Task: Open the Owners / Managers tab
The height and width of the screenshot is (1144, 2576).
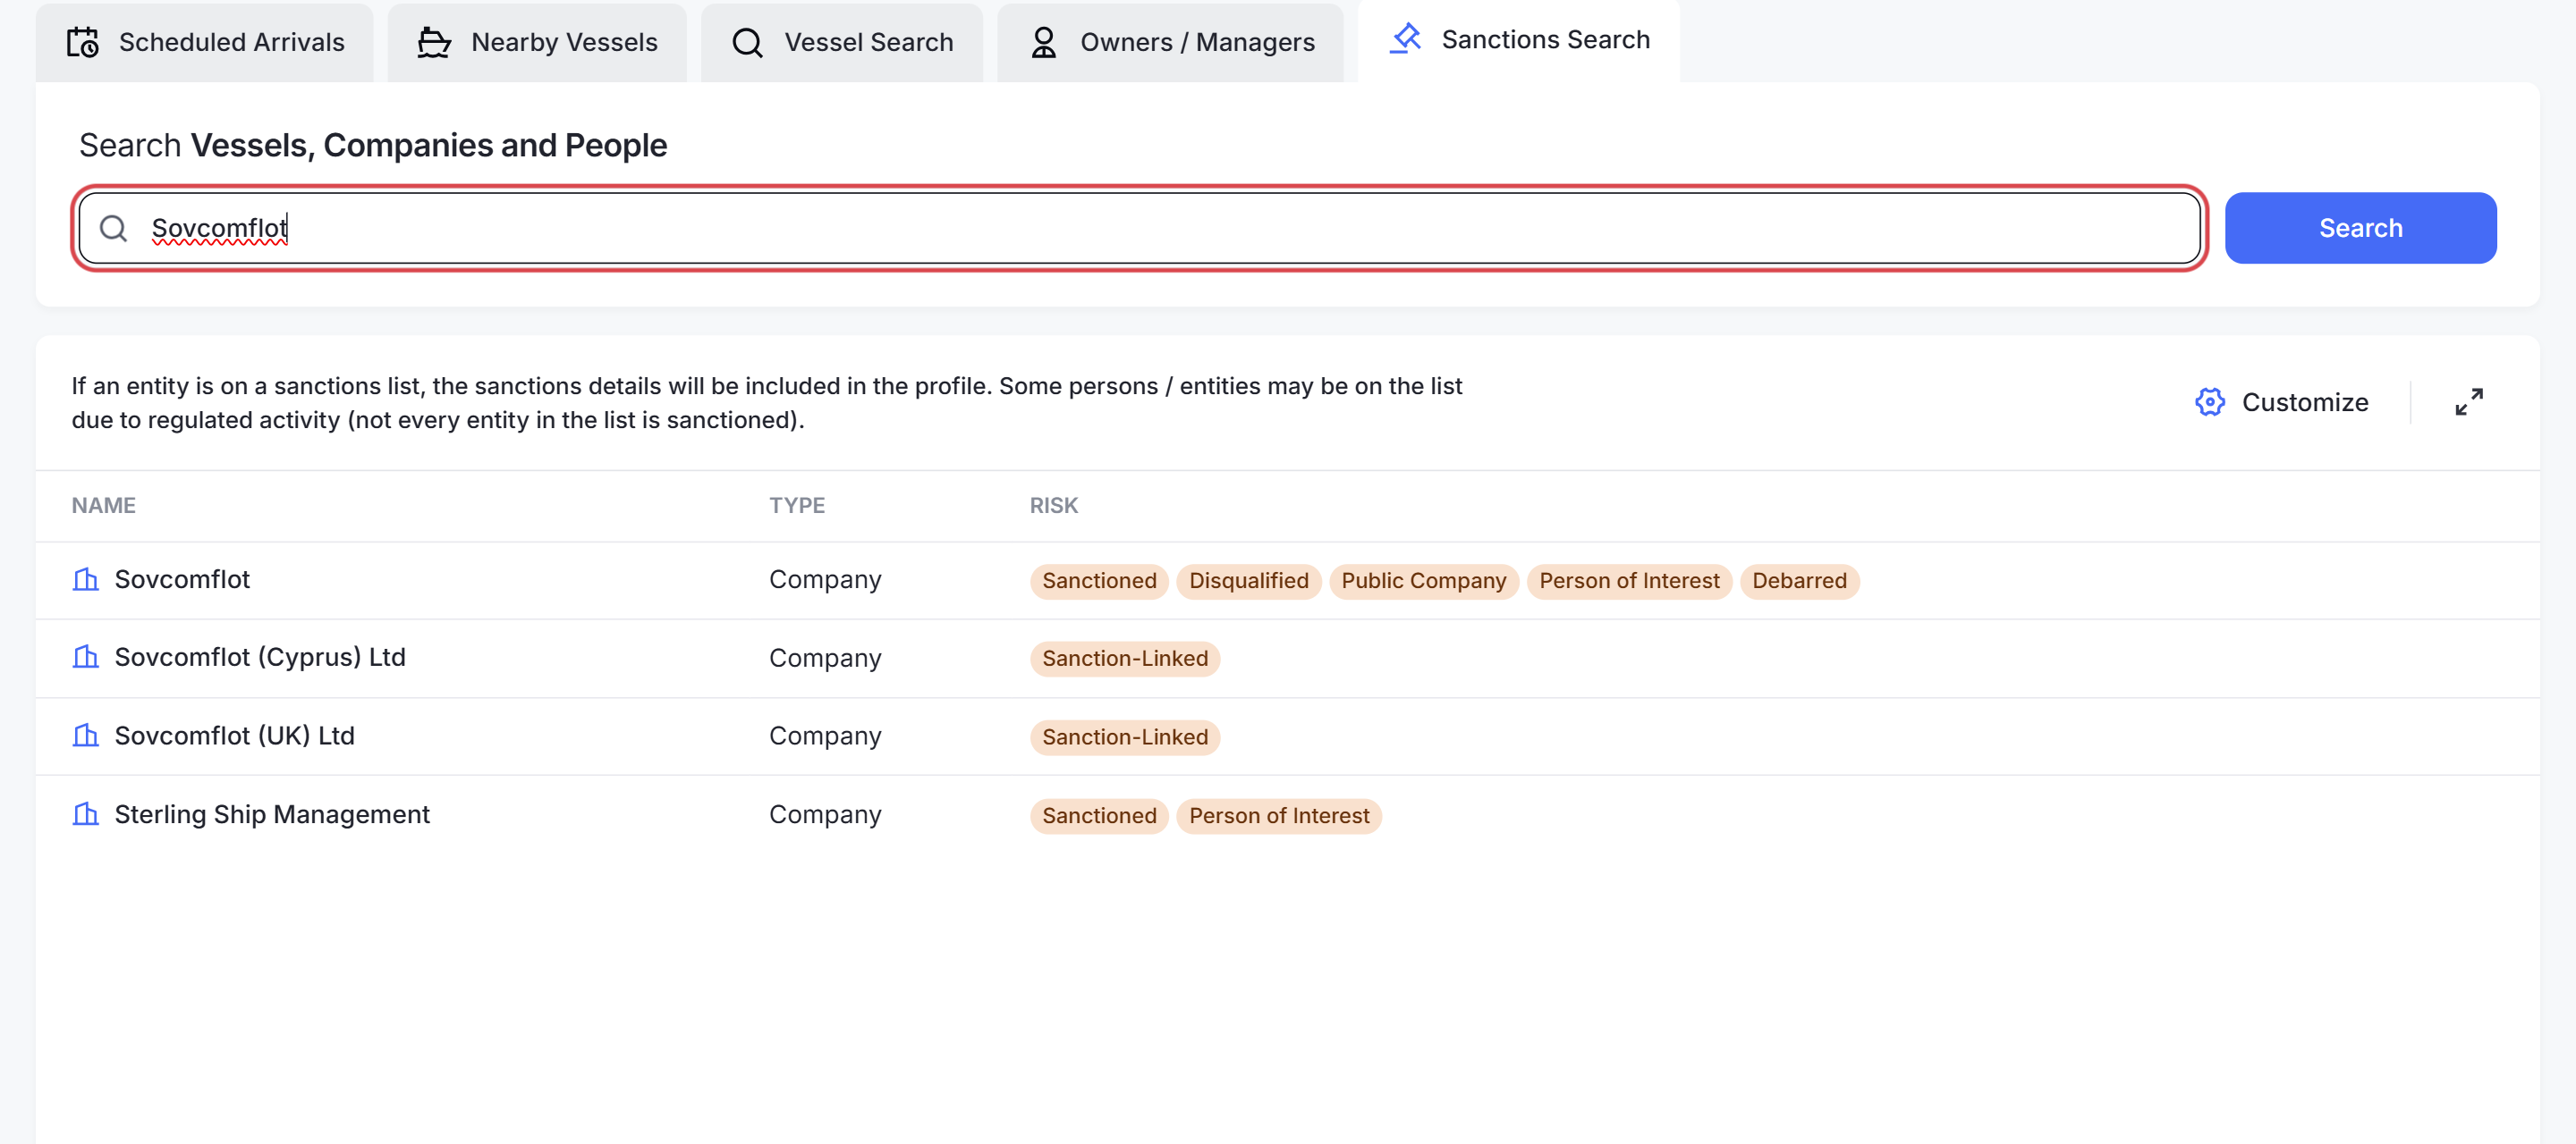Action: [x=1171, y=42]
